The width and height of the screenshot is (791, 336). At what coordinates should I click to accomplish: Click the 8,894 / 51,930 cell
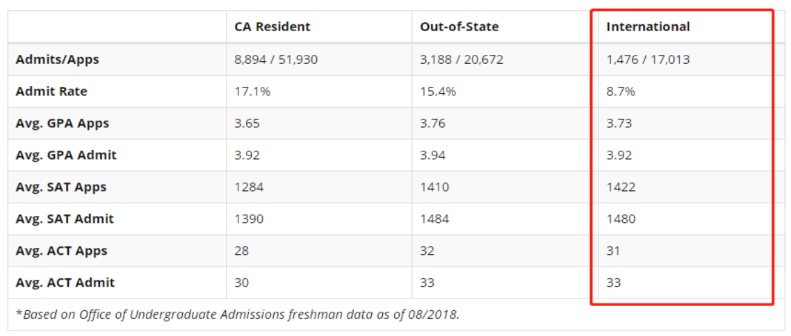(276, 60)
